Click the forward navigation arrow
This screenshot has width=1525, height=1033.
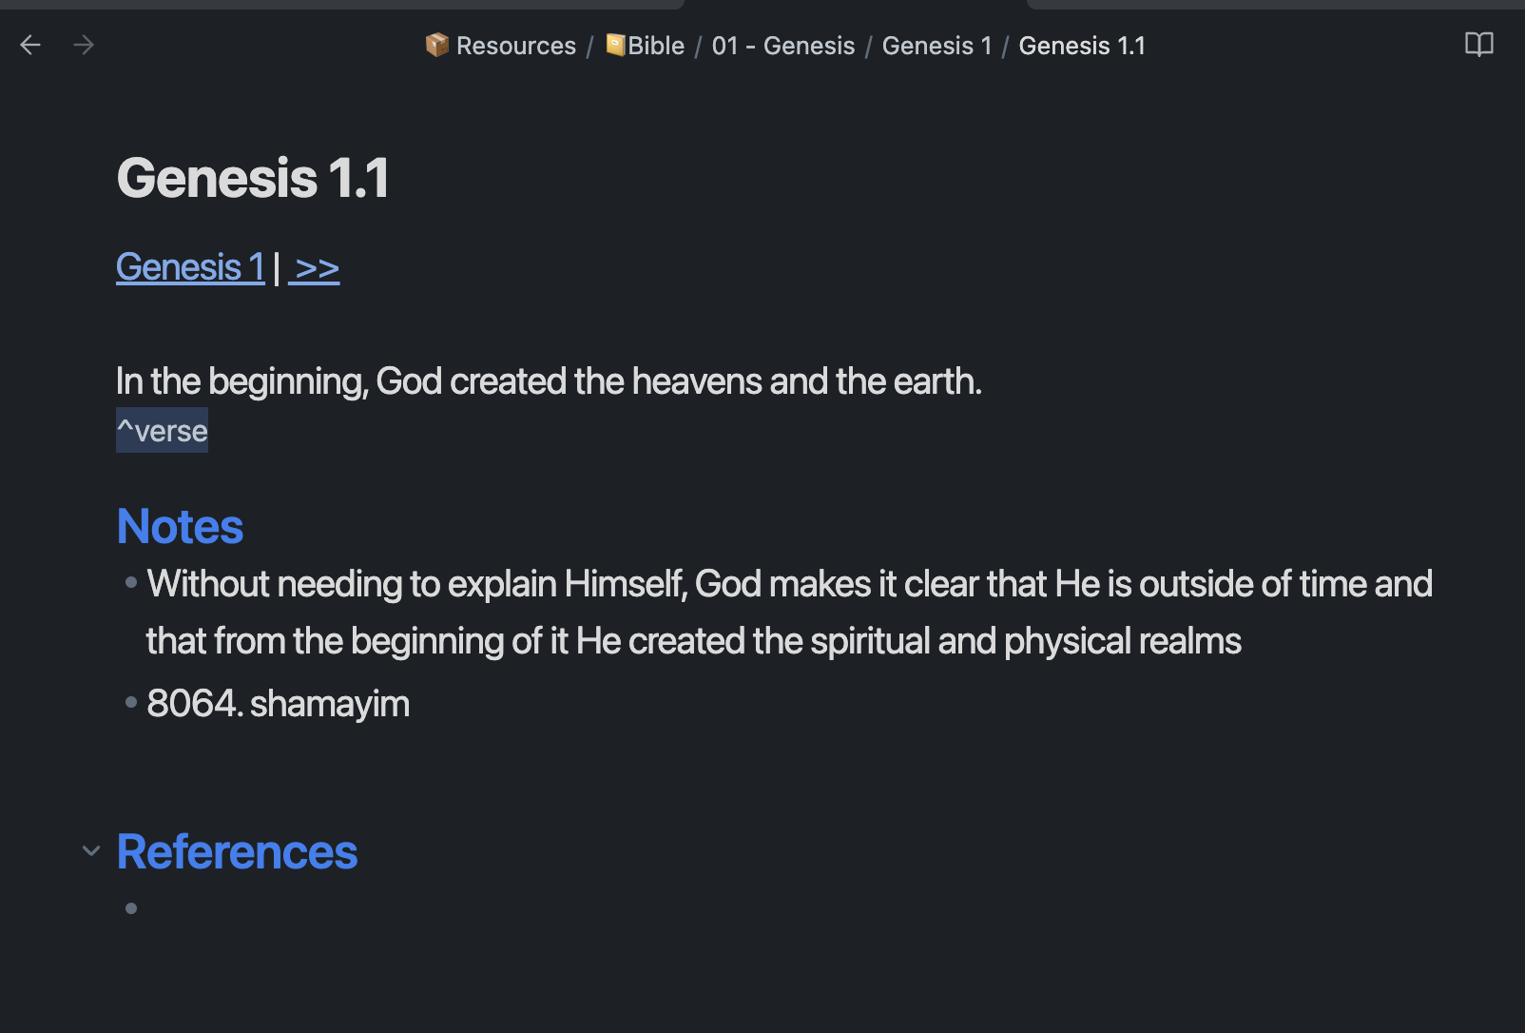coord(83,45)
